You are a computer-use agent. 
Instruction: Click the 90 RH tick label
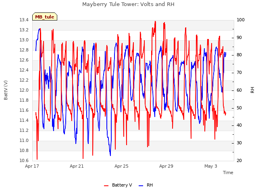(x=239, y=37)
